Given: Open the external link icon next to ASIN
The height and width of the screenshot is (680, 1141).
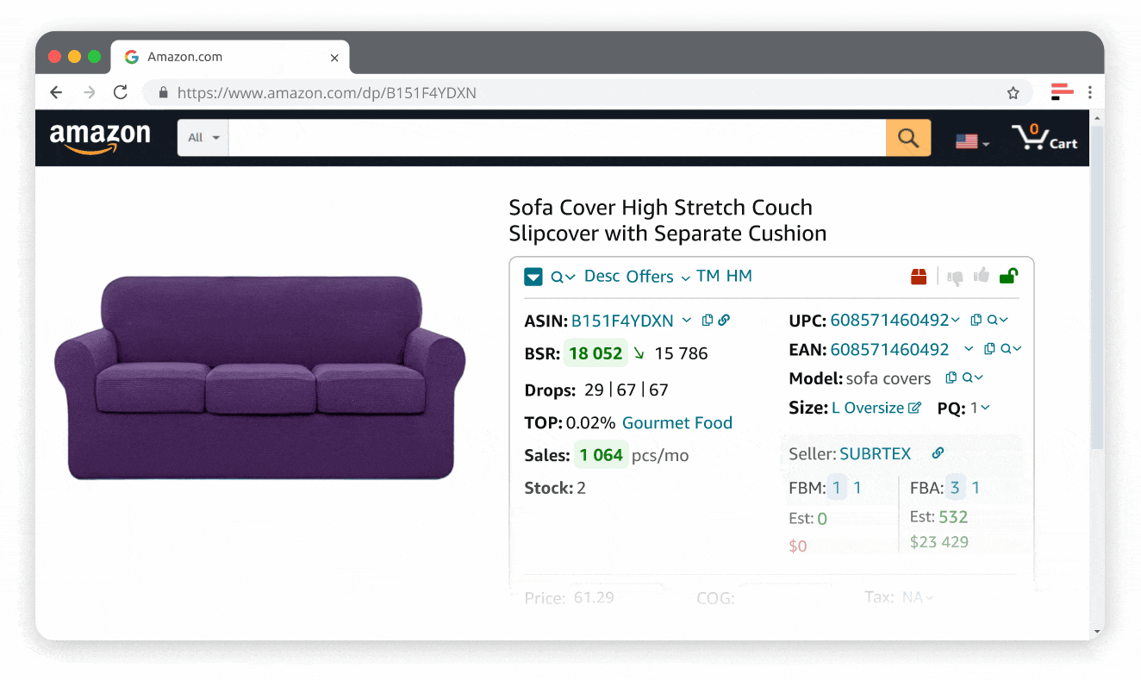Looking at the screenshot, I should coord(724,320).
